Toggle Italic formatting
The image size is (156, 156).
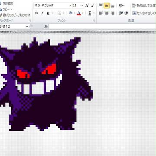pyautogui.click(x=42, y=13)
